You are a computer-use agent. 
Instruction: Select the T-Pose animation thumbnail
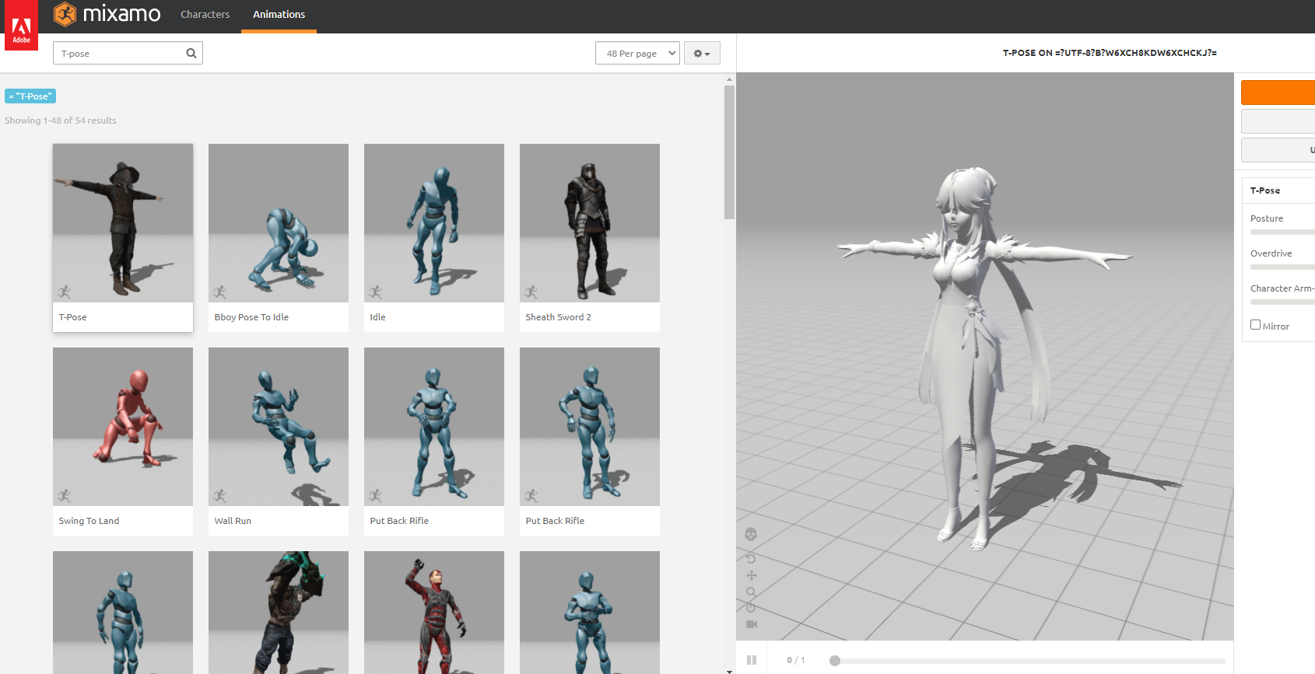point(123,223)
